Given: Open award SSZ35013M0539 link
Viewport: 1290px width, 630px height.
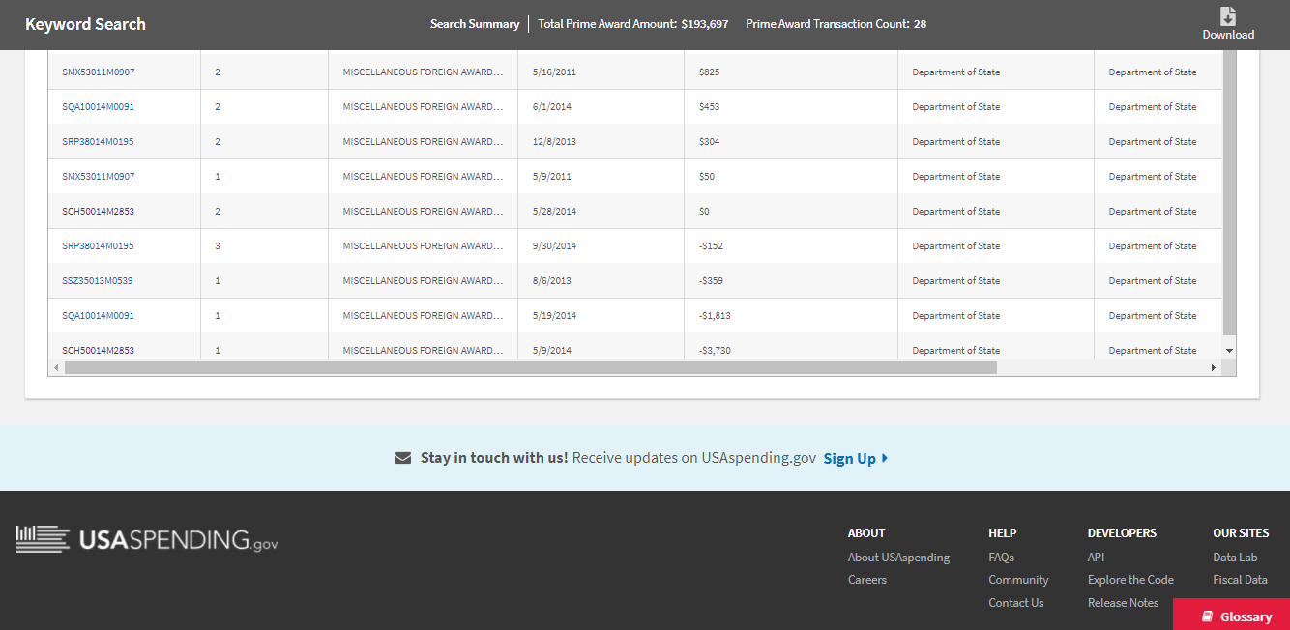Looking at the screenshot, I should point(98,281).
